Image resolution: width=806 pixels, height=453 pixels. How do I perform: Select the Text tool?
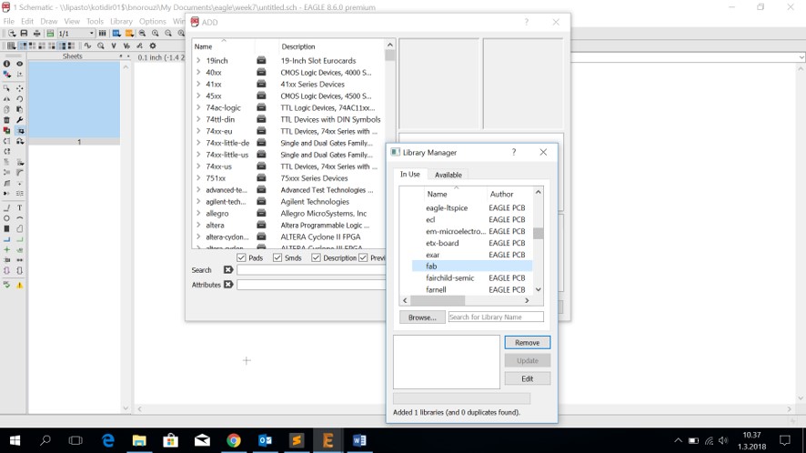tap(19, 207)
